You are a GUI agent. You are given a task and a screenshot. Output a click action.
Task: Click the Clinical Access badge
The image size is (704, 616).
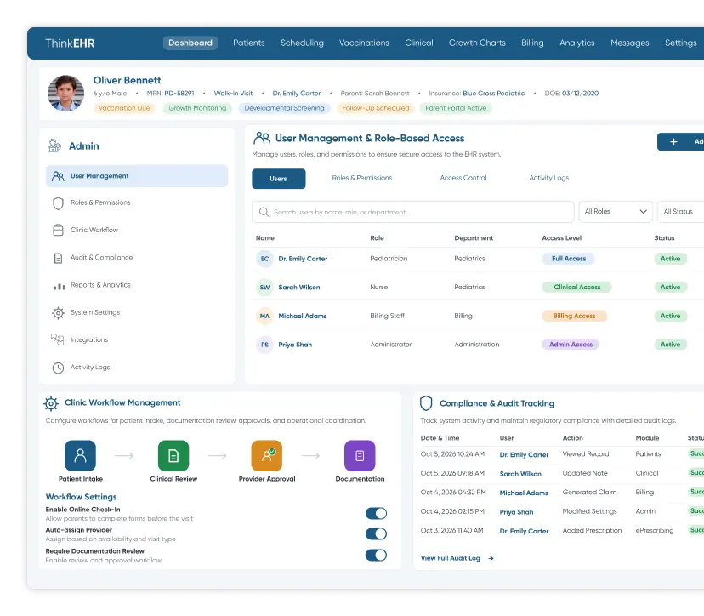click(577, 287)
